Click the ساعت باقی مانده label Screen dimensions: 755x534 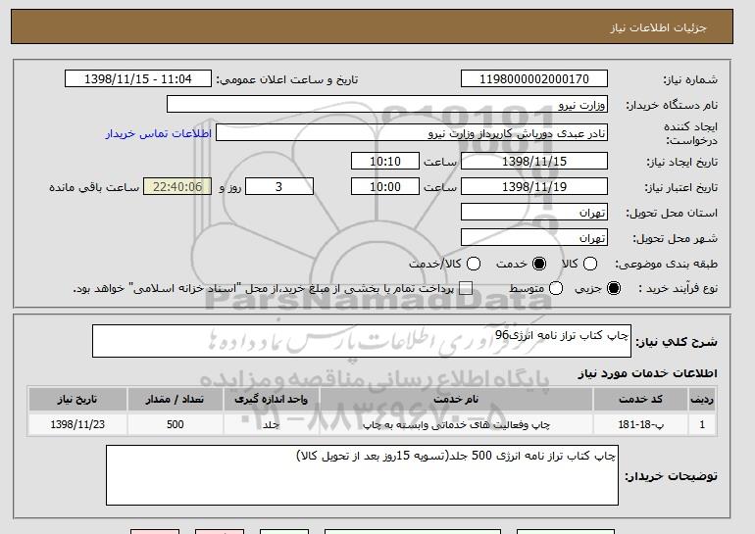(94, 187)
